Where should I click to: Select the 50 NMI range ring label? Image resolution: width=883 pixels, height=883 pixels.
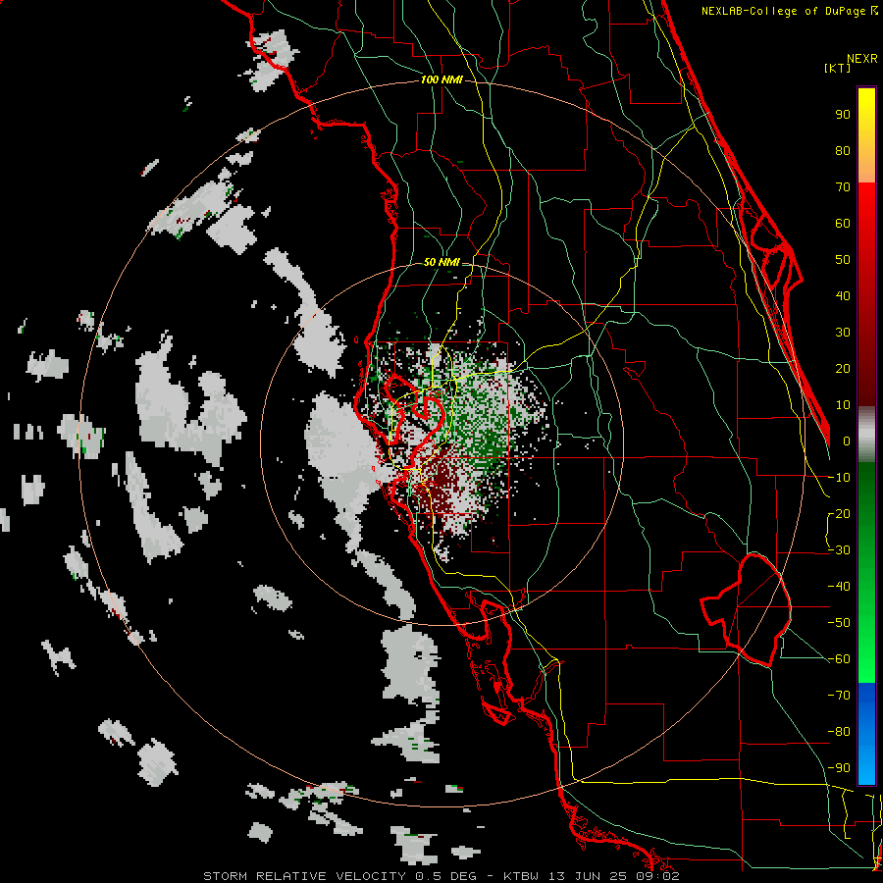pyautogui.click(x=441, y=262)
